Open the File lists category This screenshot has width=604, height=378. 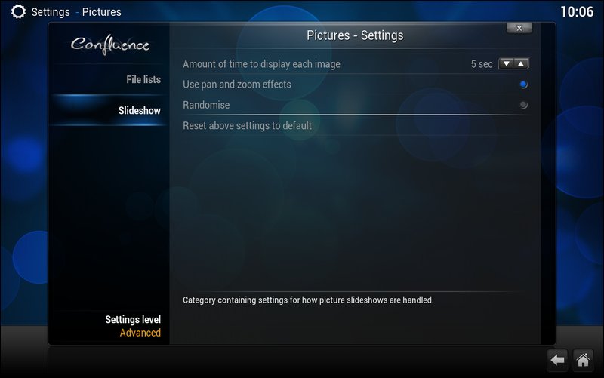tap(143, 79)
